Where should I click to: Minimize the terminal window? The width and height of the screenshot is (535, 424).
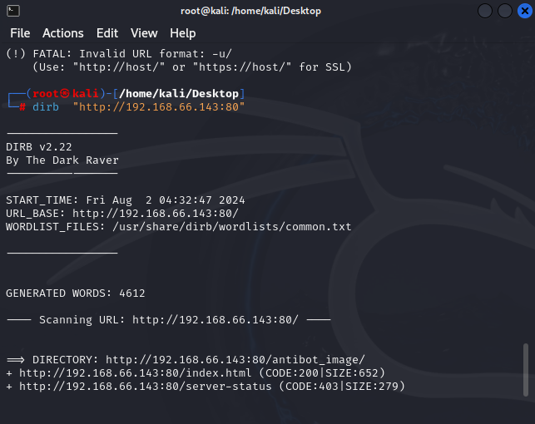point(485,12)
